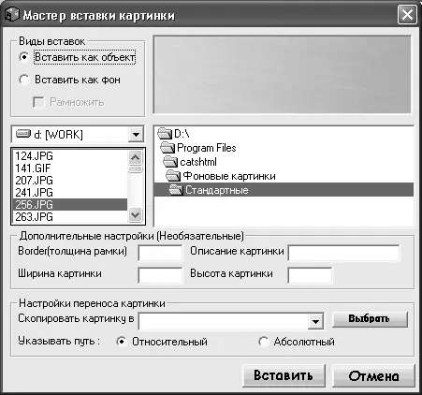422x395 pixels.
Task: Click the application icon in the title bar
Action: coord(12,15)
